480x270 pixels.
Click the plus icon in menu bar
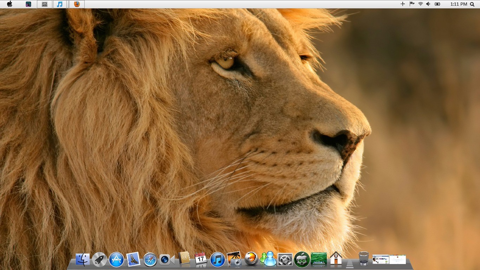click(403, 4)
